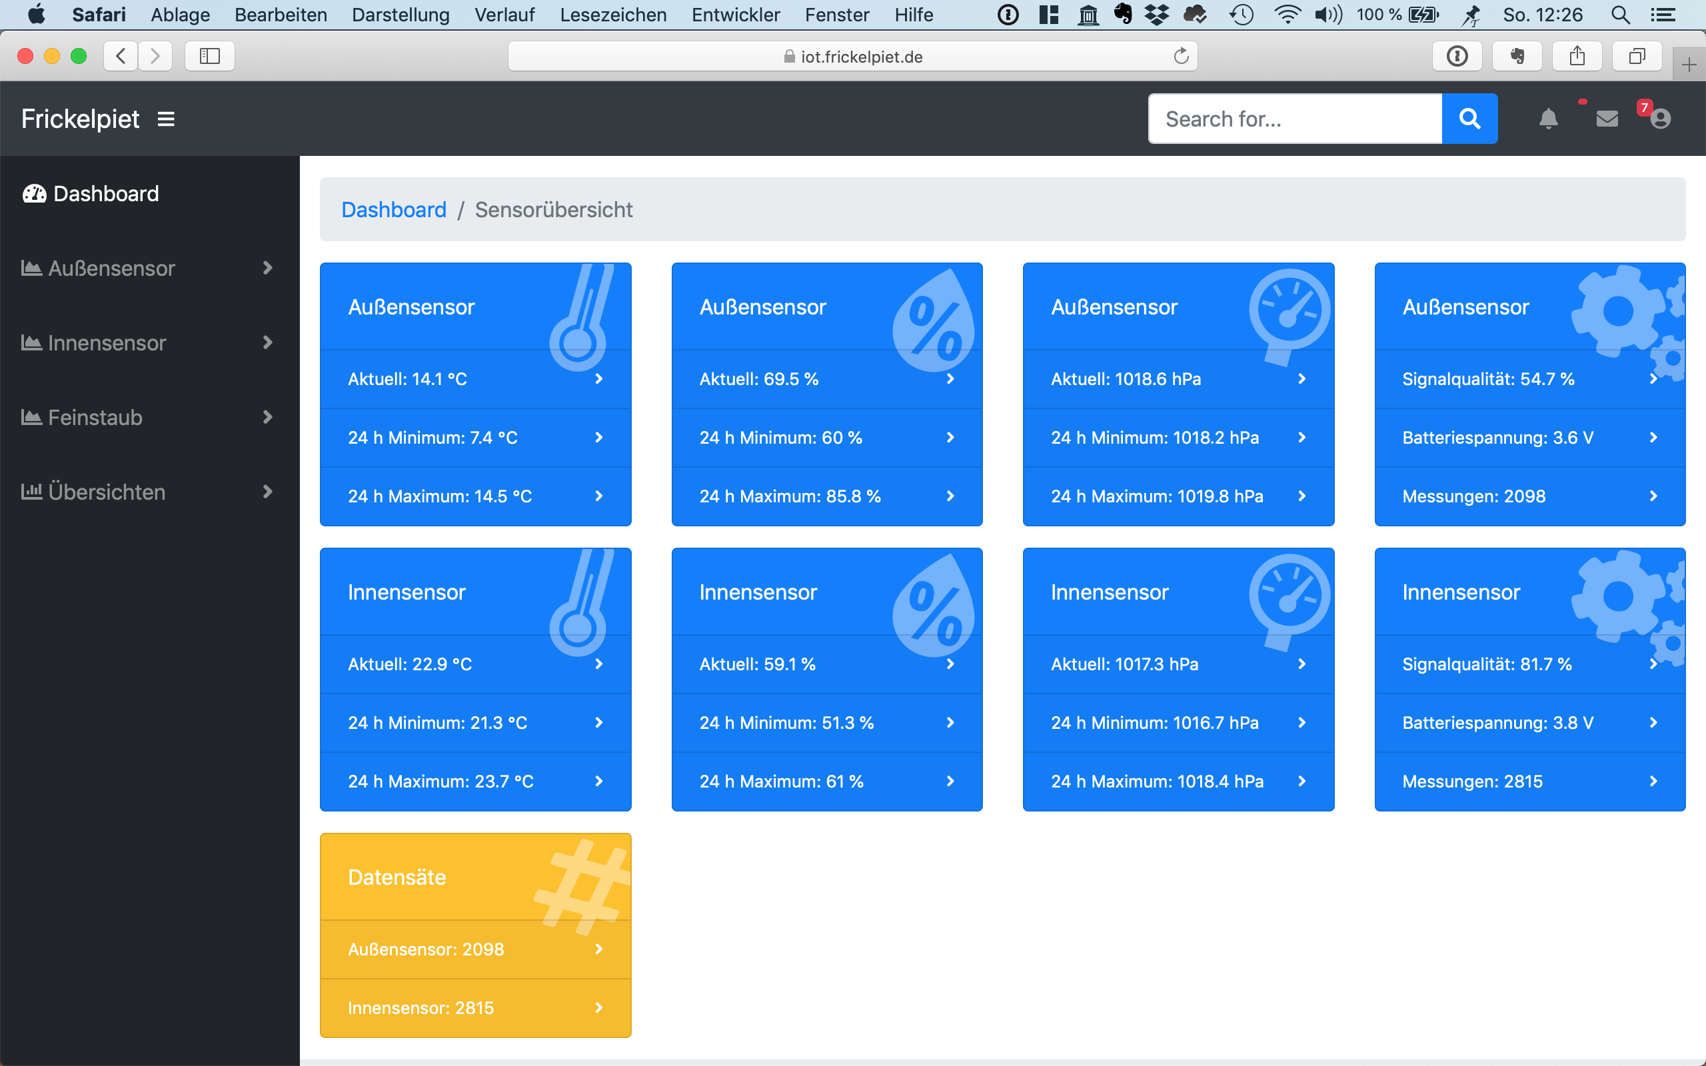1706x1066 pixels.
Task: Click chevron beside Messungen: 2815
Action: (1654, 781)
